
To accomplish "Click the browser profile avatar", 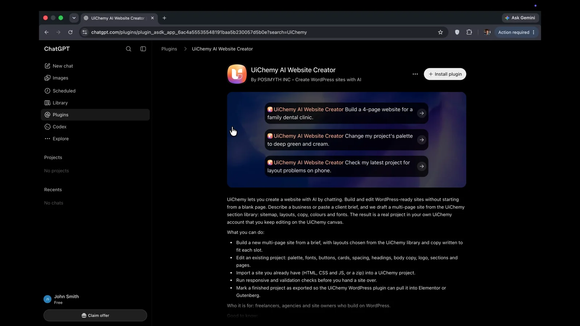I will coord(487,32).
